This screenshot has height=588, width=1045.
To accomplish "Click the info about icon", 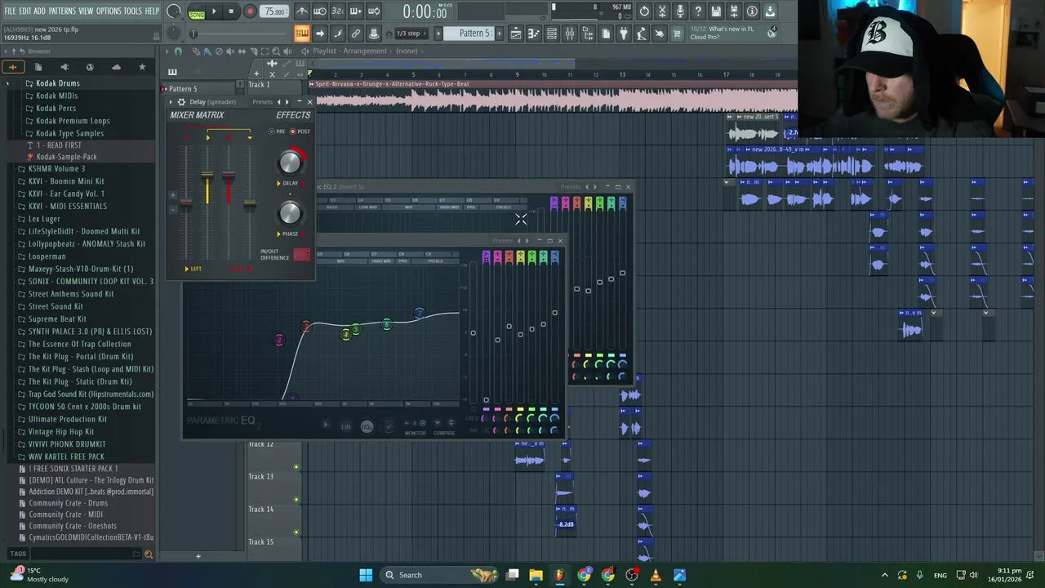I will pos(752,11).
